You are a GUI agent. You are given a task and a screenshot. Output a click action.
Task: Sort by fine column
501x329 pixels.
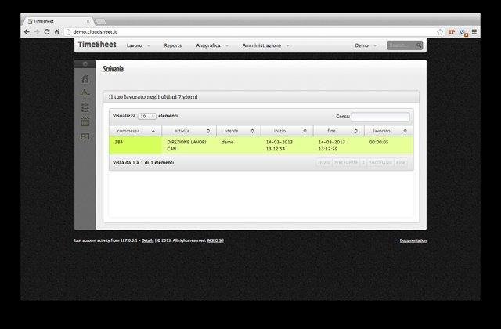pos(339,131)
